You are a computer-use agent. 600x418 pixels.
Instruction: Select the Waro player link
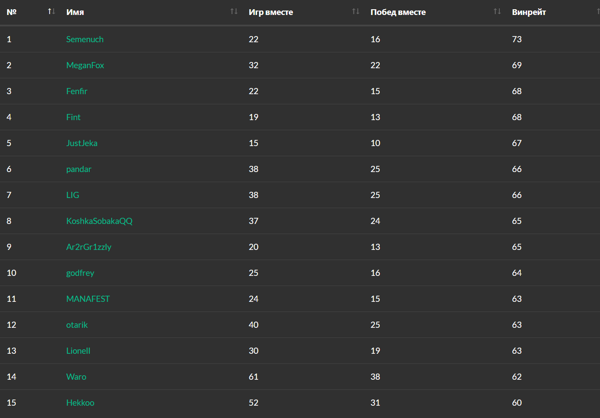[76, 377]
